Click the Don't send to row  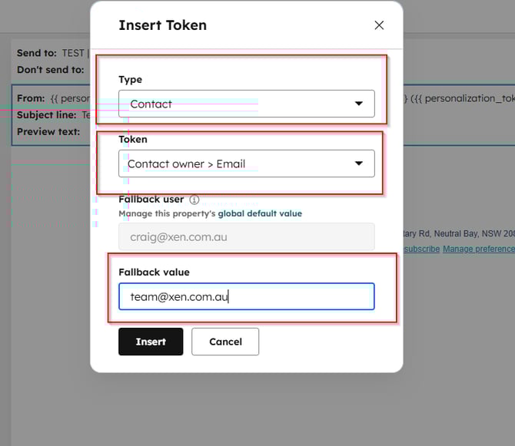[x=51, y=70]
